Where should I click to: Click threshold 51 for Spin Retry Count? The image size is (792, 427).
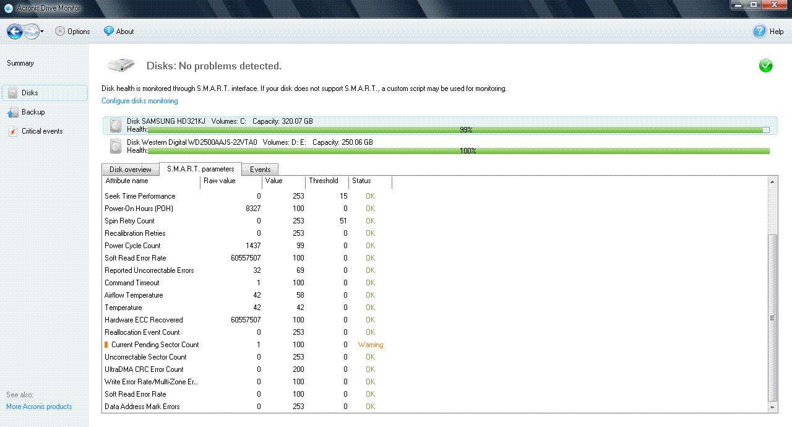click(x=343, y=221)
